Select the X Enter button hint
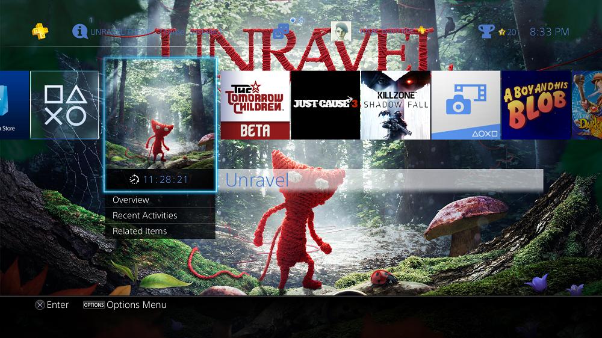Viewport: 602px width, 338px height. (52, 305)
